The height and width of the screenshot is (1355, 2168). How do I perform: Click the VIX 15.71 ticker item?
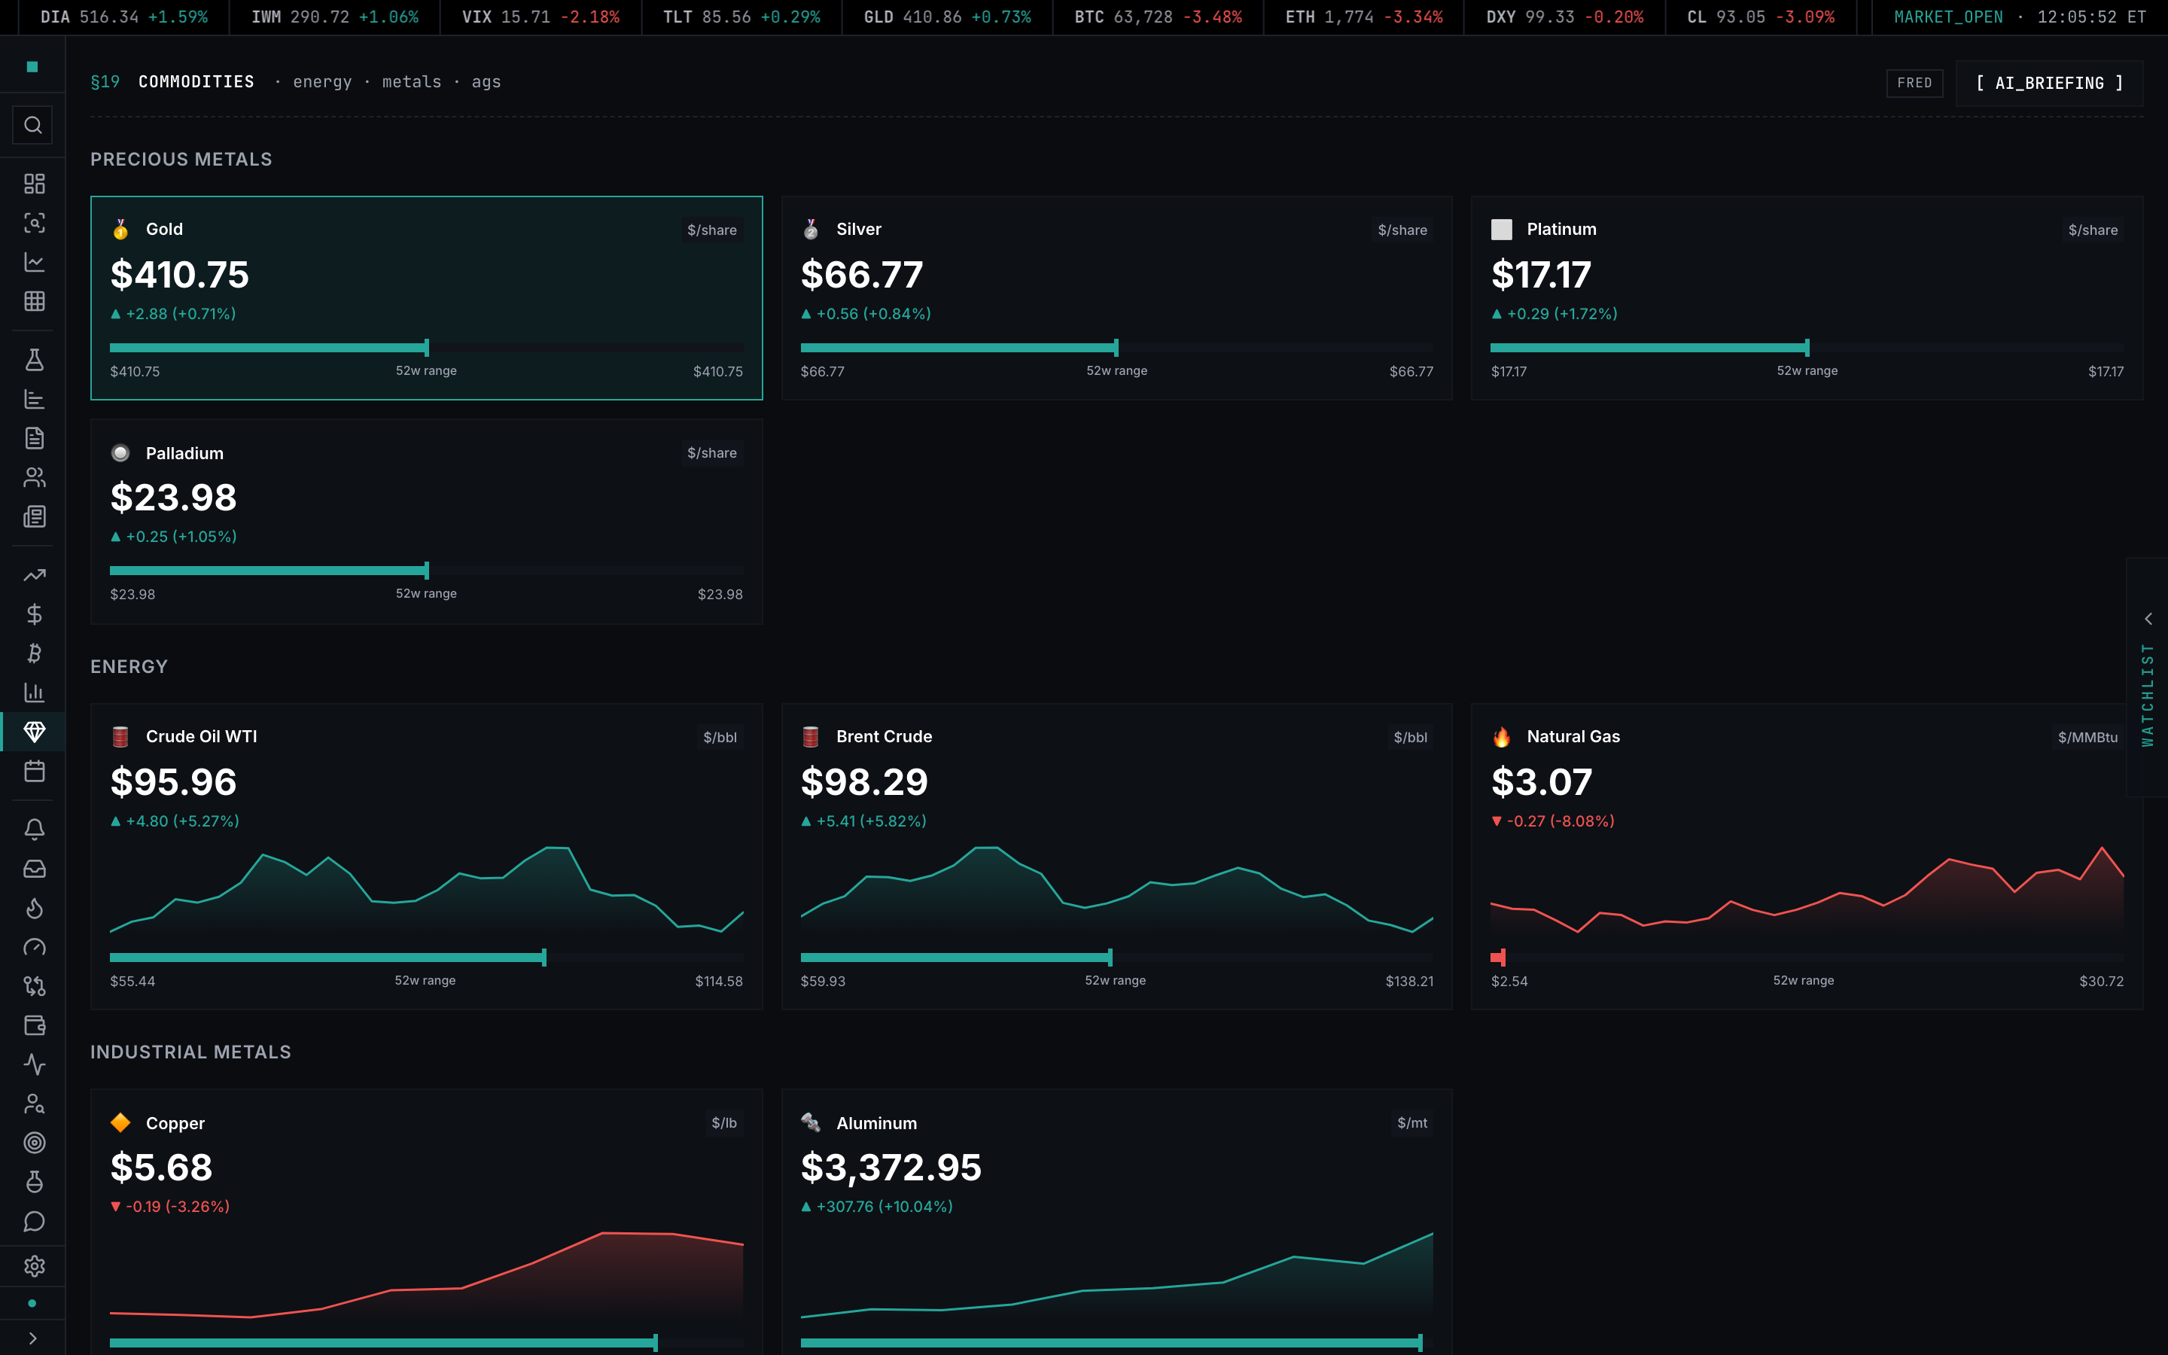[540, 17]
